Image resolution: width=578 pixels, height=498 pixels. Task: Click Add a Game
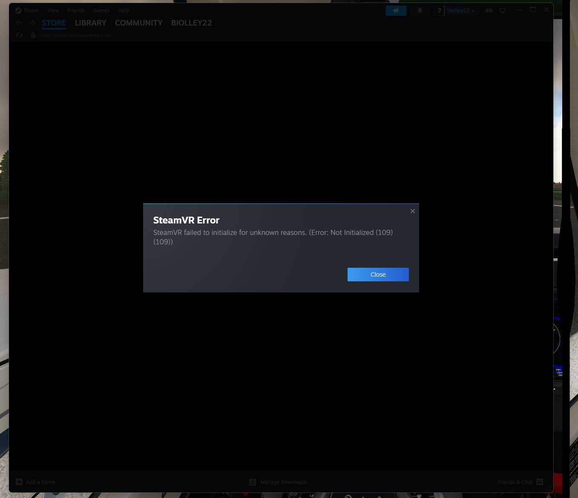tap(40, 482)
